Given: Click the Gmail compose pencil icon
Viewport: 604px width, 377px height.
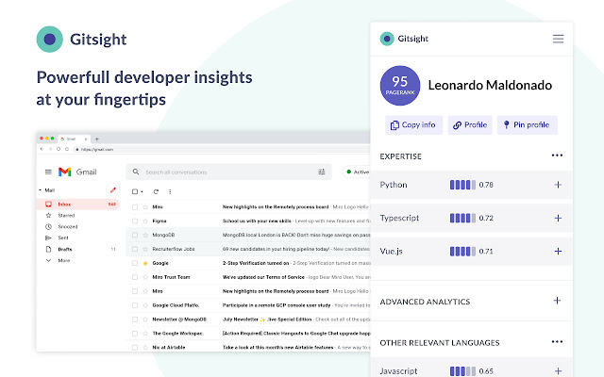Looking at the screenshot, I should coord(112,190).
